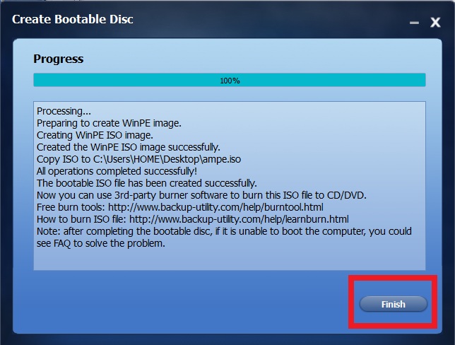Image resolution: width=455 pixels, height=345 pixels.
Task: Close the Create Bootable Disc dialog
Action: 435,23
